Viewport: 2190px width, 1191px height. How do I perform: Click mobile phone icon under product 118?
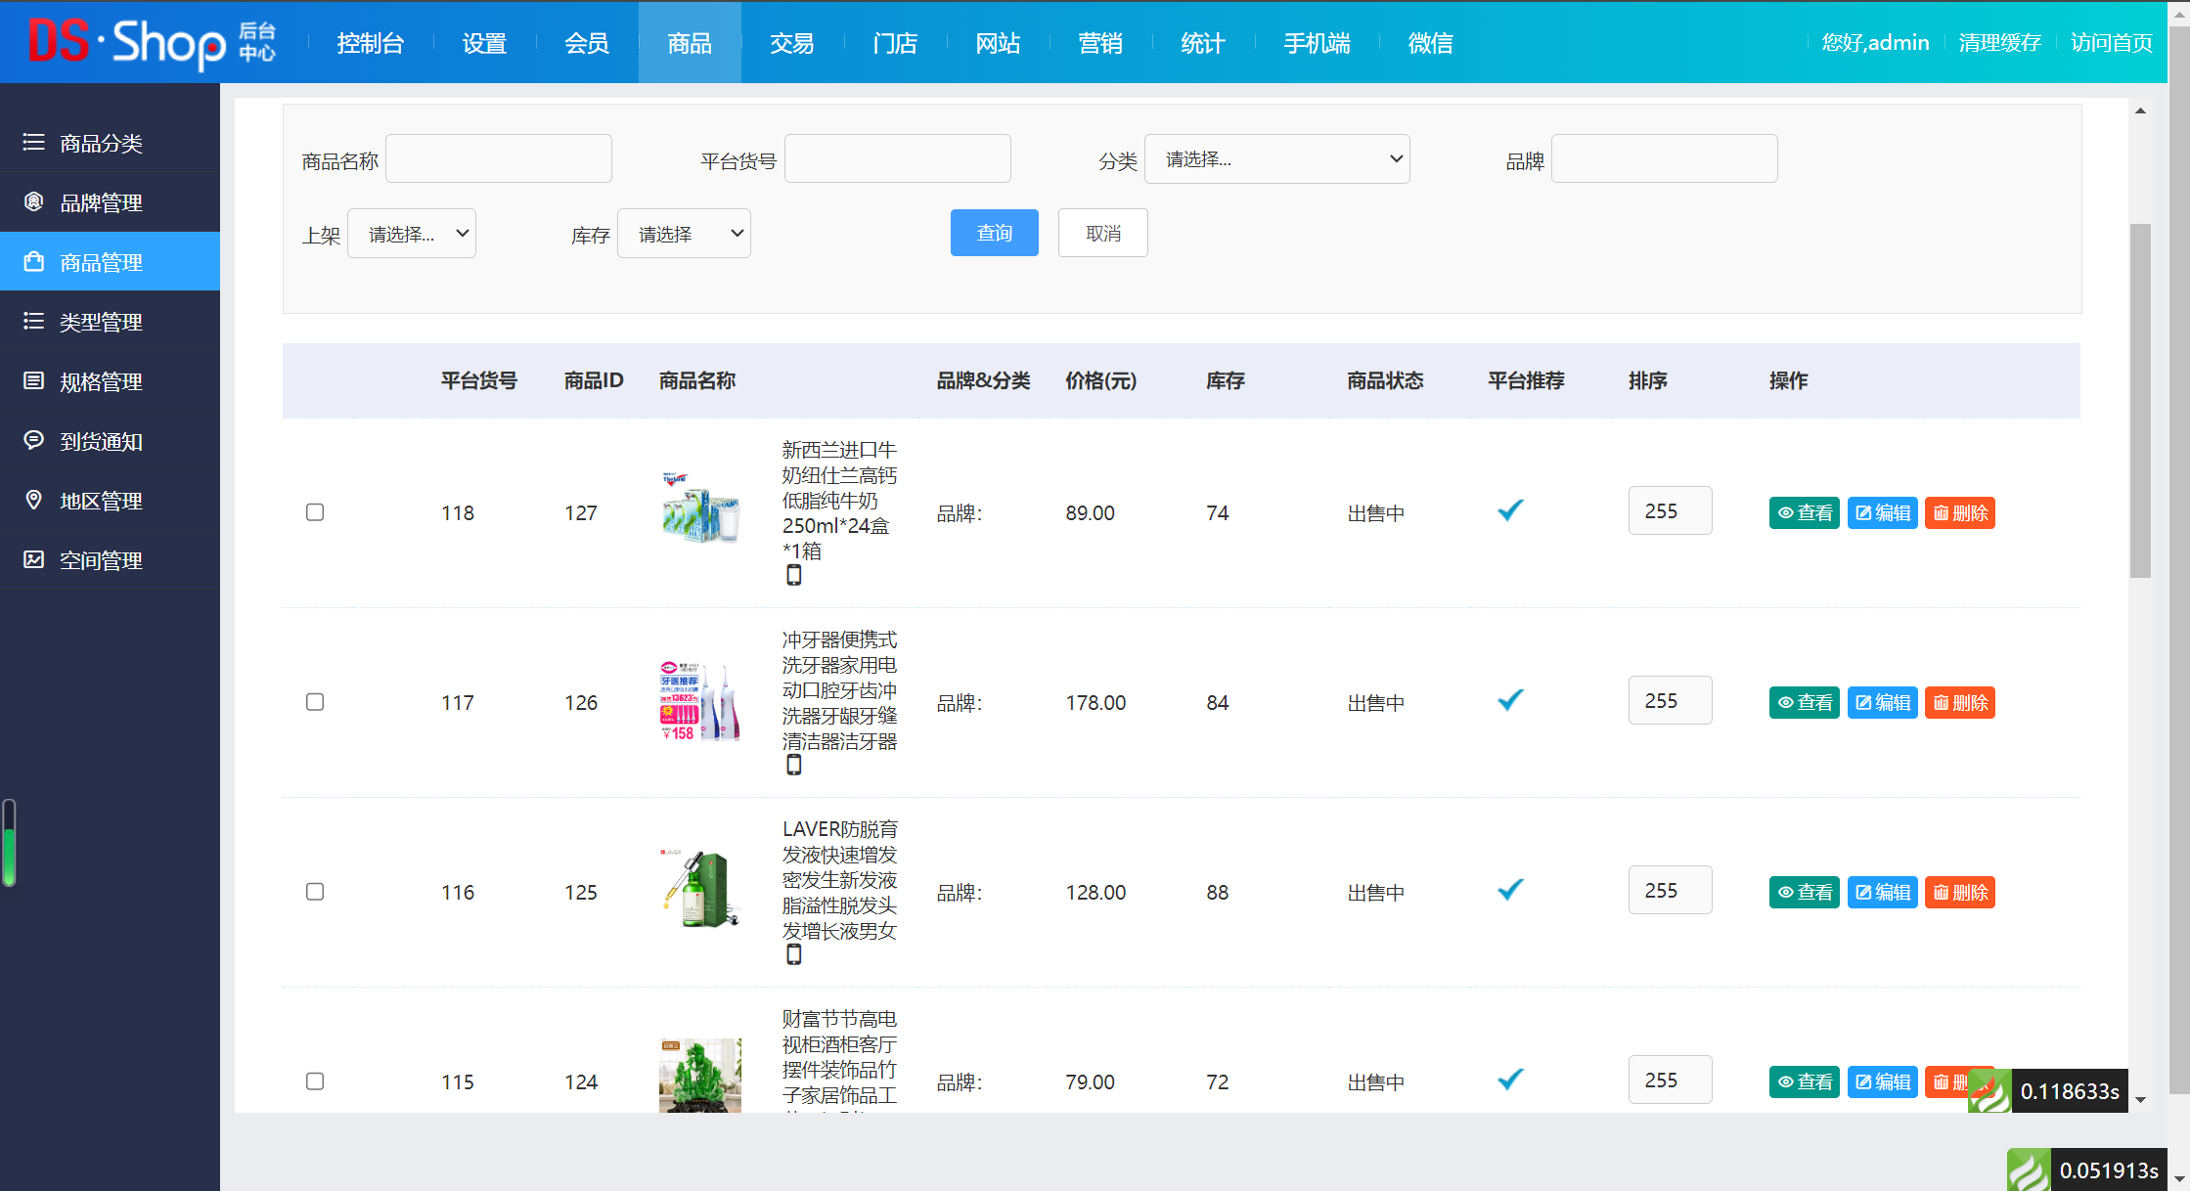click(x=794, y=576)
